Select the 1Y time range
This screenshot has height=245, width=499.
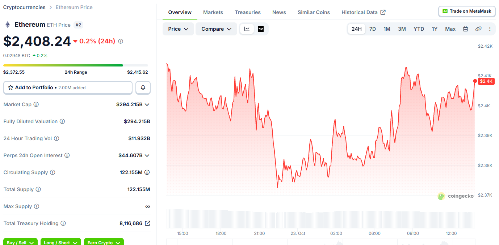[x=435, y=29]
